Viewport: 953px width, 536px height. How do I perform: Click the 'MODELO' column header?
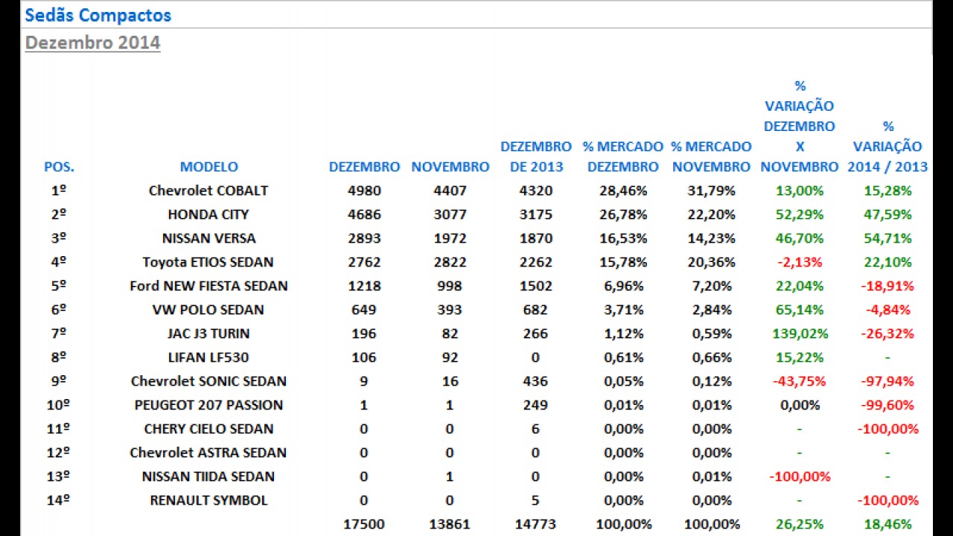click(x=208, y=167)
